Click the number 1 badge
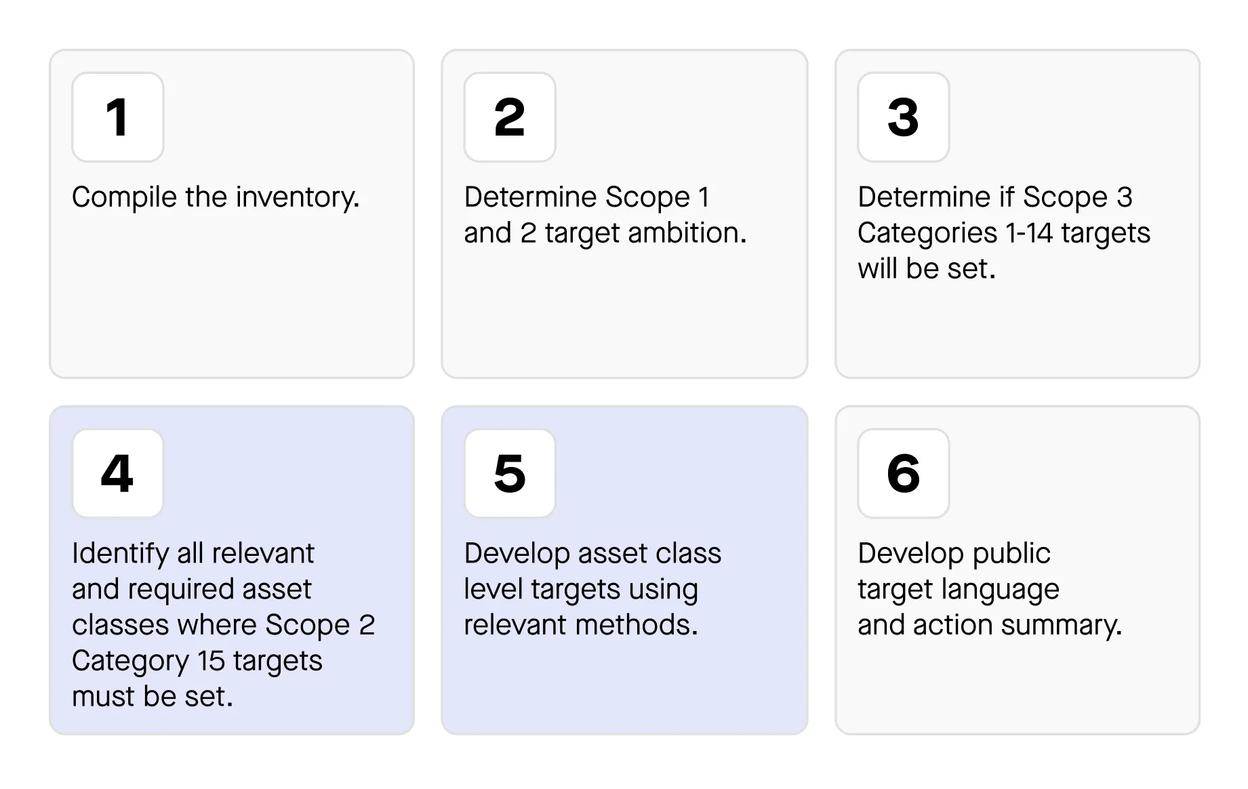The image size is (1248, 789). click(x=117, y=117)
